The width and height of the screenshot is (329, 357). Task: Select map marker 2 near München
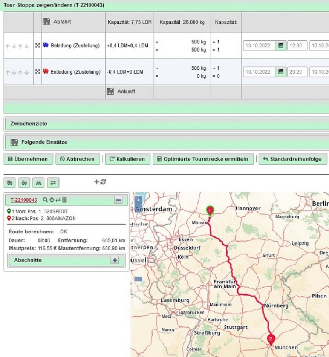(x=271, y=339)
